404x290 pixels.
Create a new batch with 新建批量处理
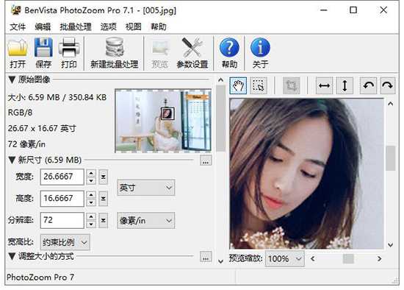(x=115, y=53)
